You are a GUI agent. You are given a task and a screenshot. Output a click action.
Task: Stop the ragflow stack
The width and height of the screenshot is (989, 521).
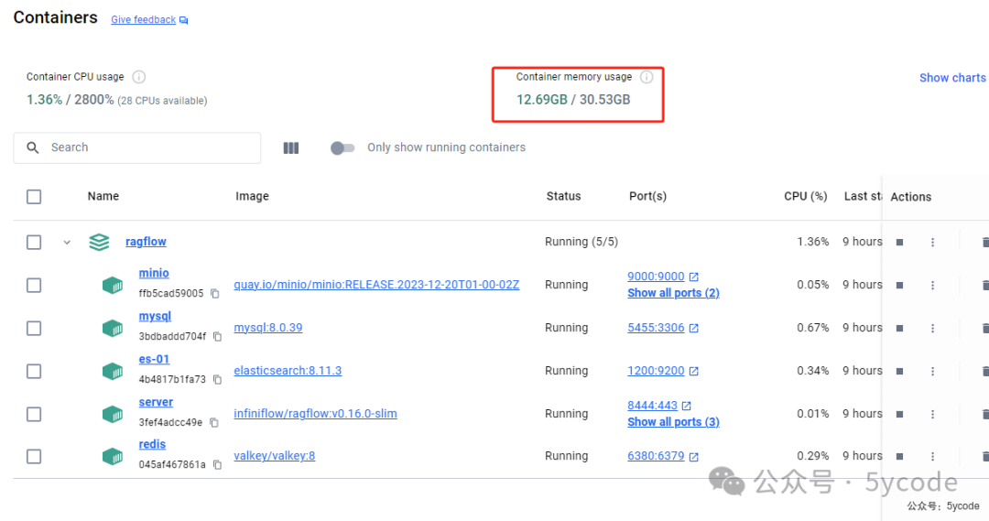click(899, 242)
